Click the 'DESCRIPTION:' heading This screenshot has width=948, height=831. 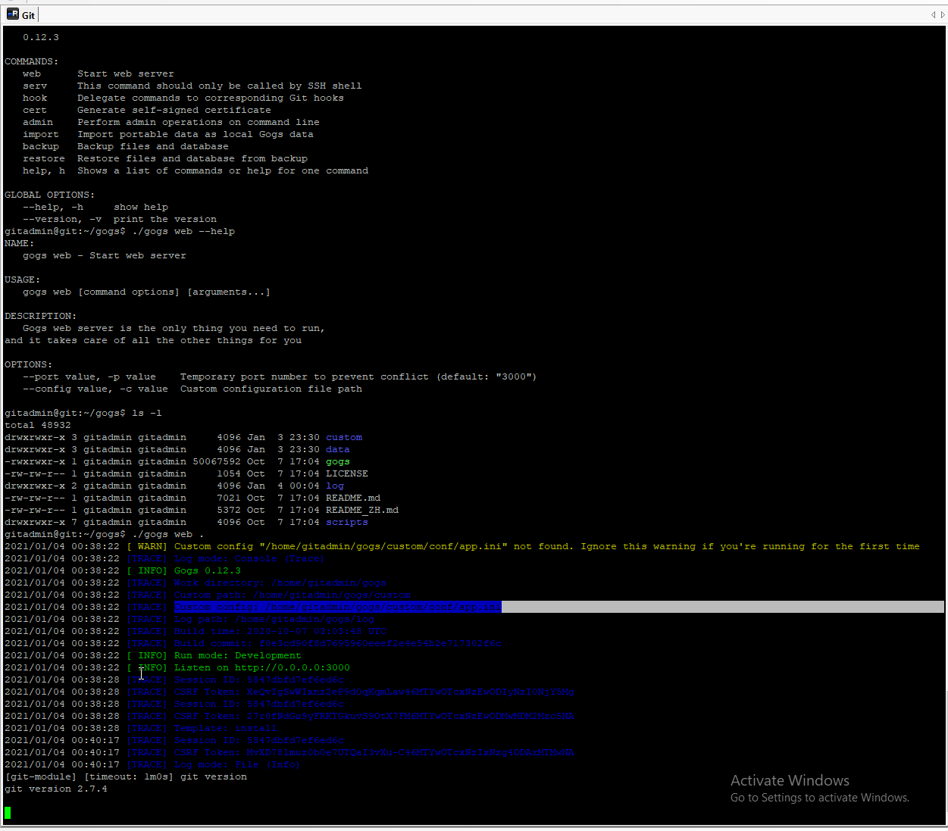coord(41,316)
